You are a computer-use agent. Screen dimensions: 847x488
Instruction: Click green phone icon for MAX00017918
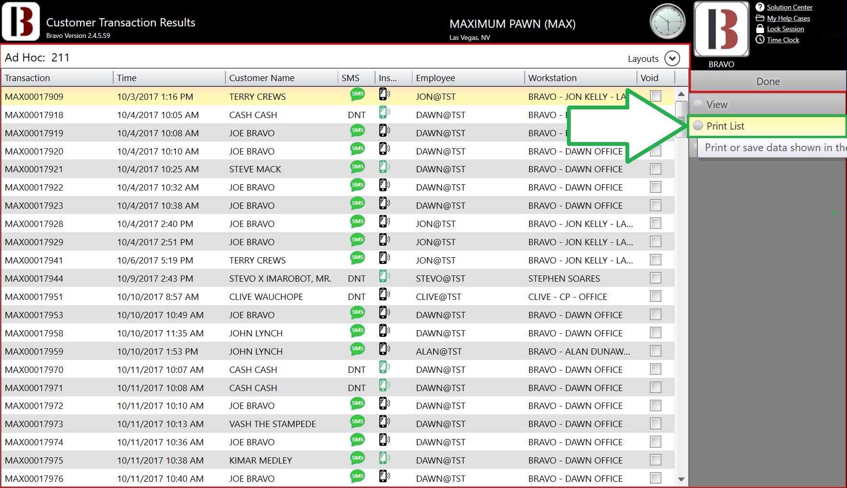[x=384, y=112]
